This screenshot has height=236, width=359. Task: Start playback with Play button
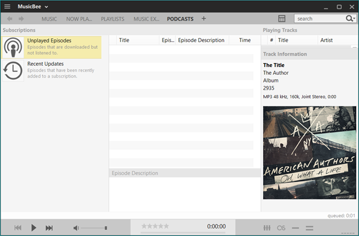(x=34, y=228)
